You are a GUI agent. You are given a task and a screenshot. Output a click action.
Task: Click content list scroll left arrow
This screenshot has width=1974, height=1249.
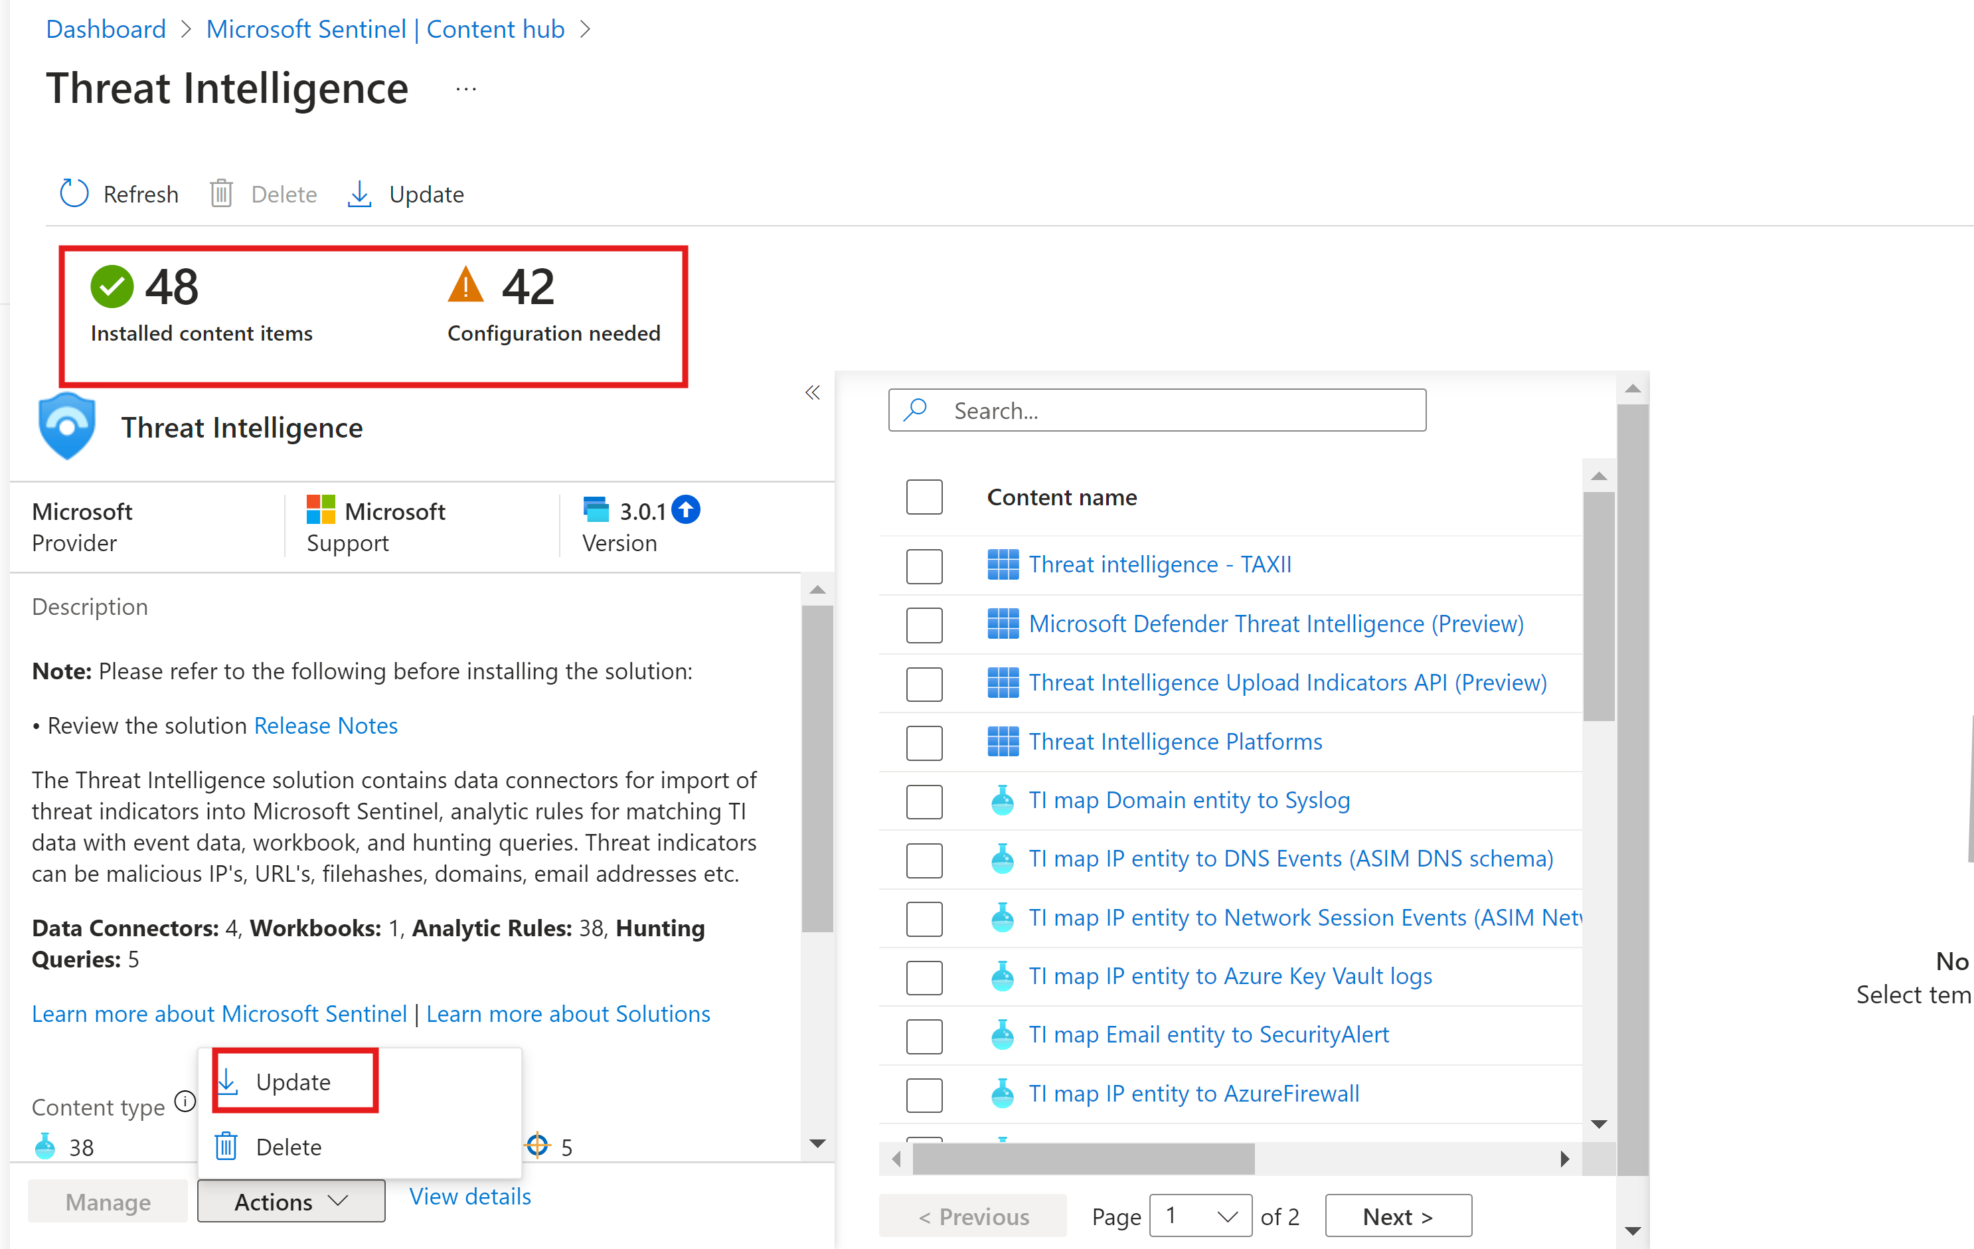point(896,1159)
